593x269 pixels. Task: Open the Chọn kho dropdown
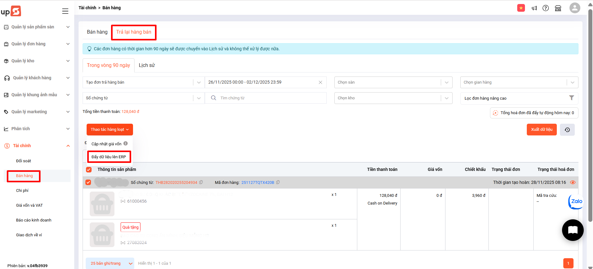(x=393, y=98)
